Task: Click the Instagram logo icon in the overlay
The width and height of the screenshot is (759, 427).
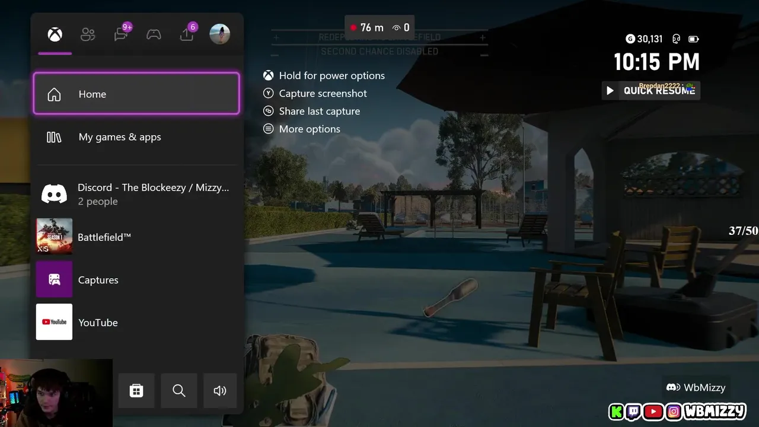Action: point(674,412)
